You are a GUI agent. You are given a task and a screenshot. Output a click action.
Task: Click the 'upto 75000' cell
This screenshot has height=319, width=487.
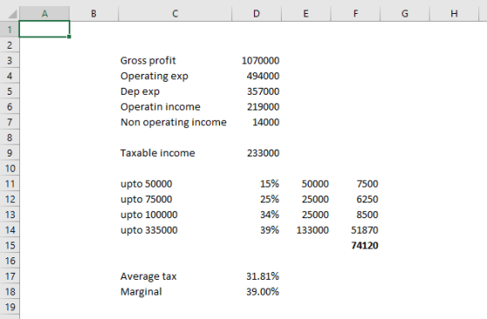tap(175, 199)
